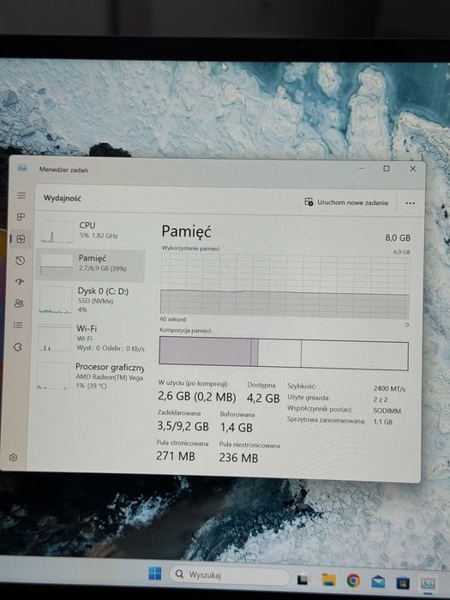Open File Explorer from the taskbar
Viewport: 450px width, 600px height.
328,579
